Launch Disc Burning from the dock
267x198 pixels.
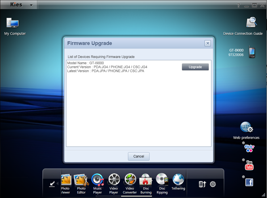pyautogui.click(x=146, y=180)
